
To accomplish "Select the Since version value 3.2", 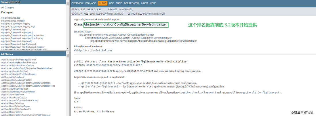I will pyautogui.click(x=76, y=102).
